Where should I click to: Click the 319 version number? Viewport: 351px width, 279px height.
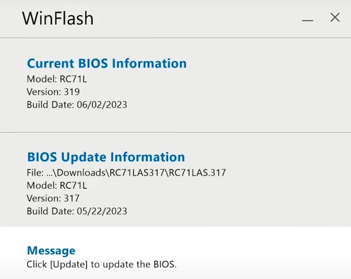(x=72, y=92)
